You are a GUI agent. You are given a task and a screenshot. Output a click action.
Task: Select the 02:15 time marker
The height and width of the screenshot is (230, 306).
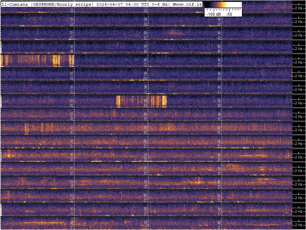pyautogui.click(x=72, y=20)
